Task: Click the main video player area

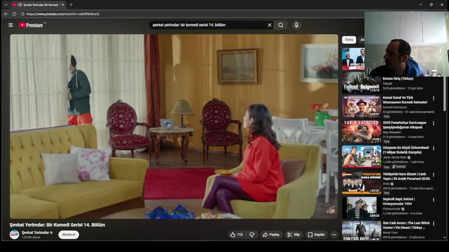Action: (174, 126)
